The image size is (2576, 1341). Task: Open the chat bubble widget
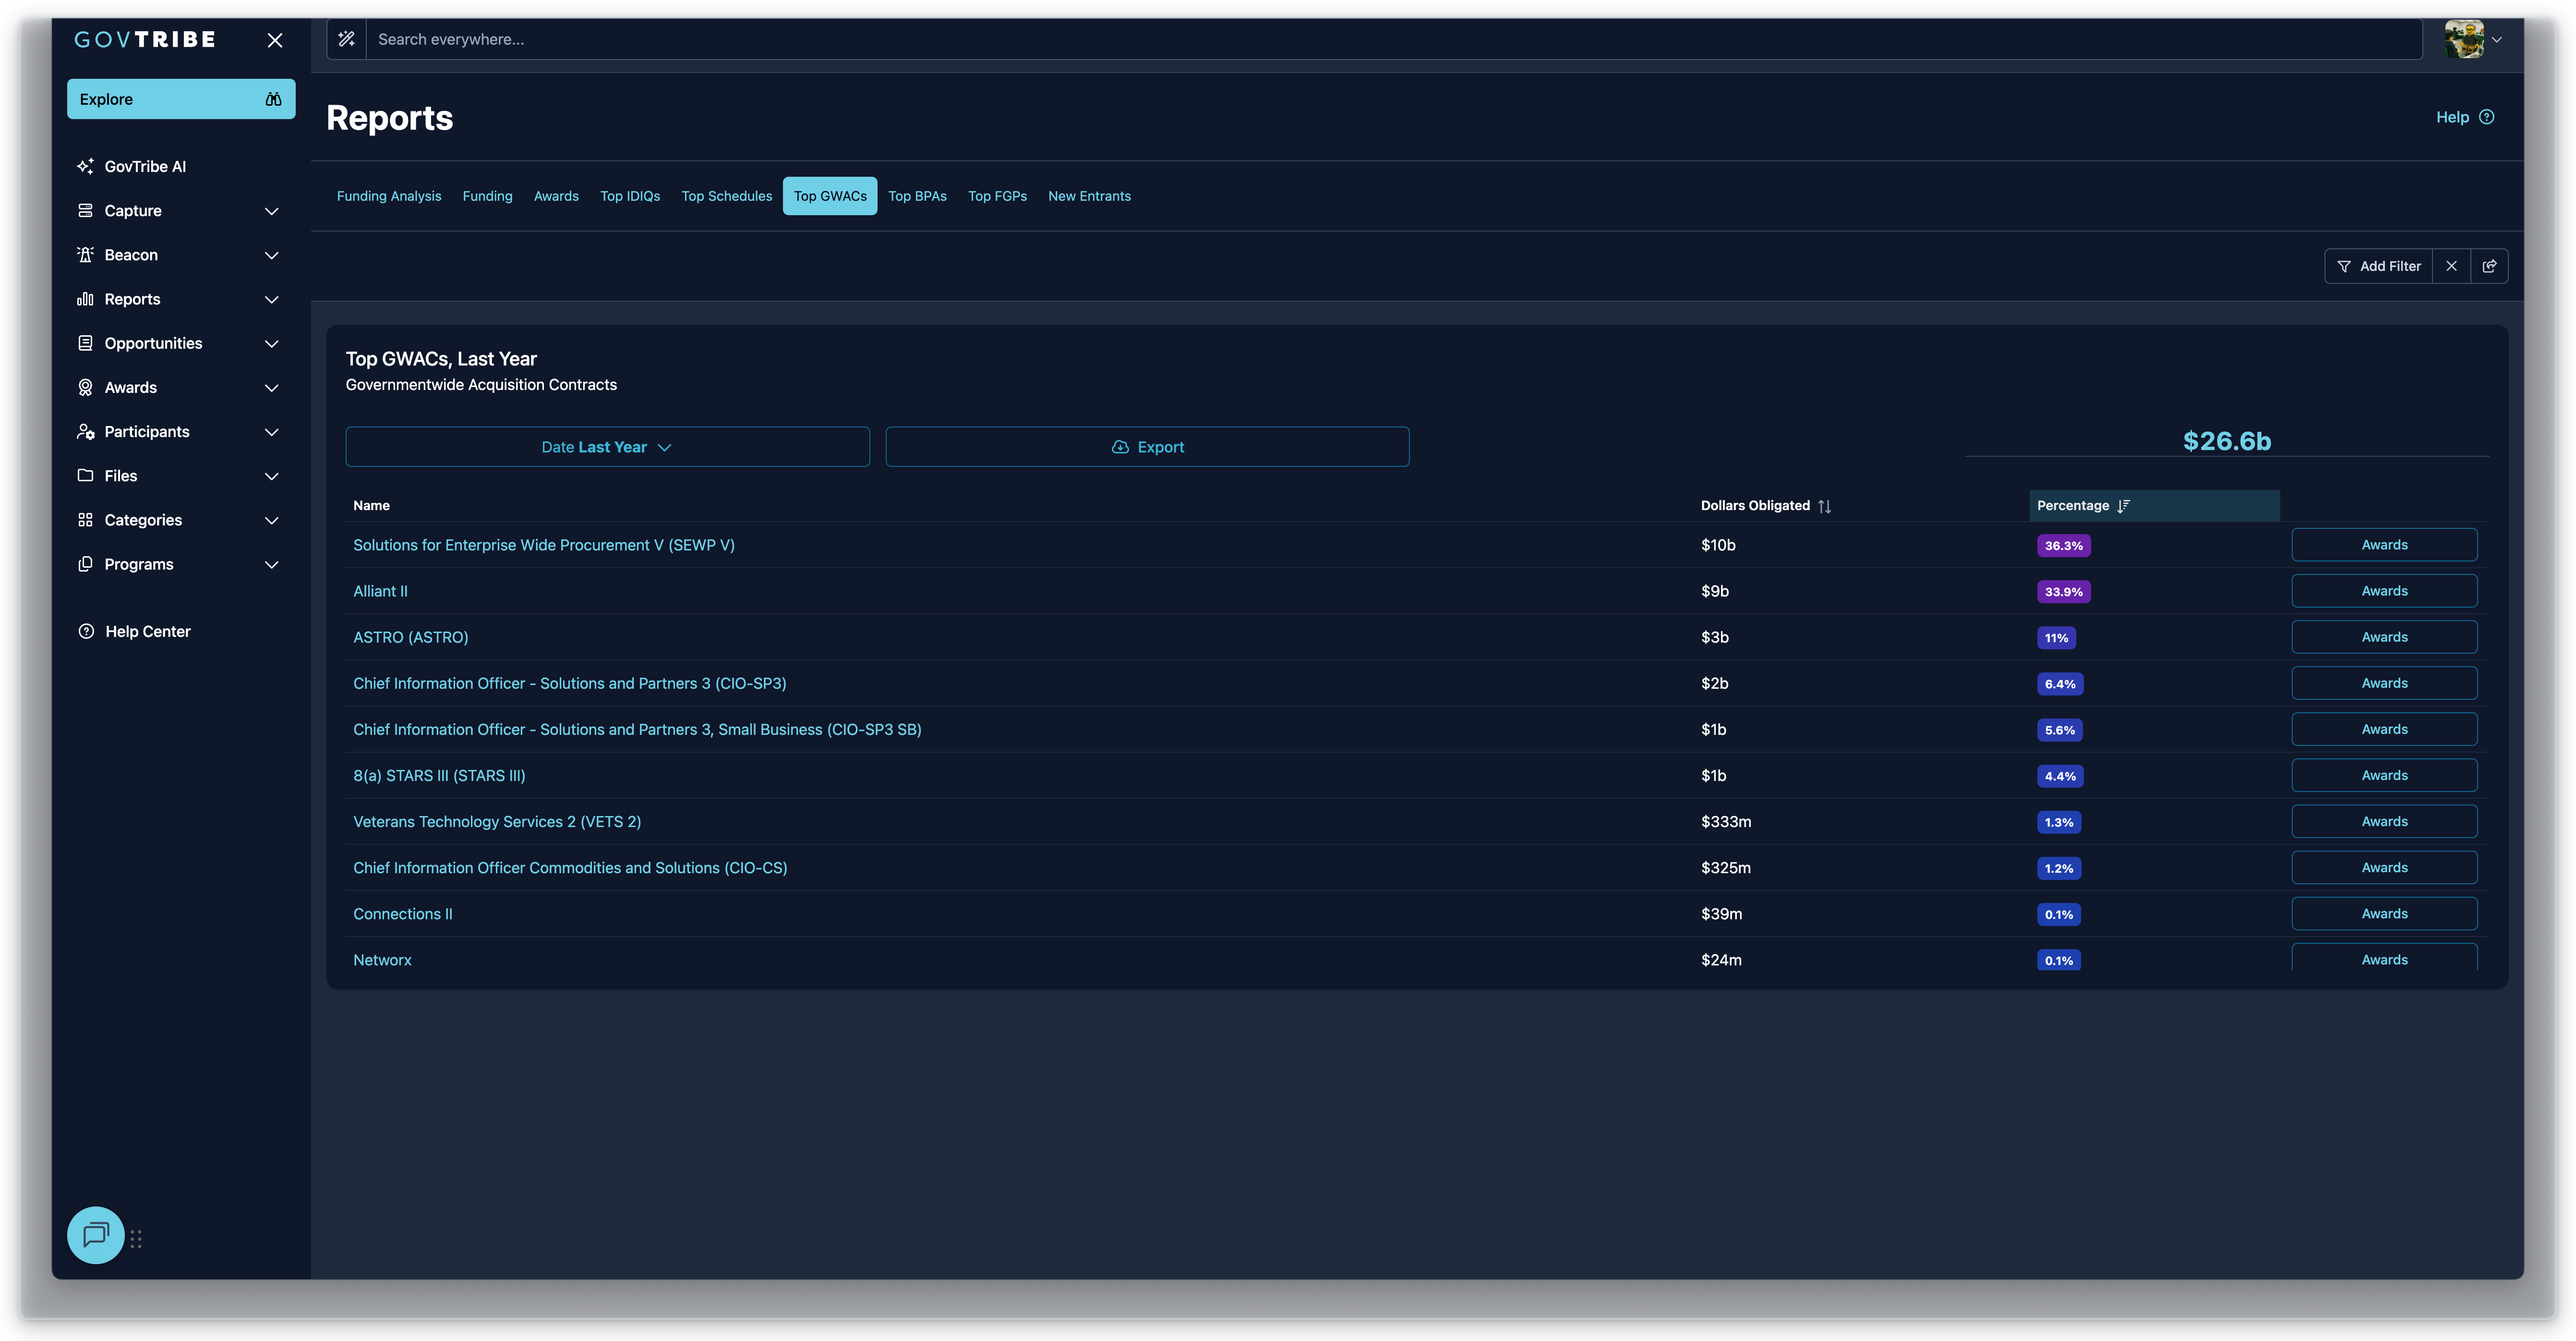[96, 1235]
